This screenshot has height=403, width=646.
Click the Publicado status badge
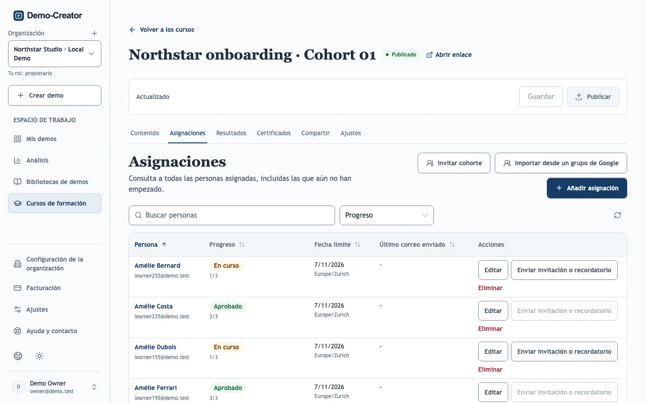pos(401,55)
